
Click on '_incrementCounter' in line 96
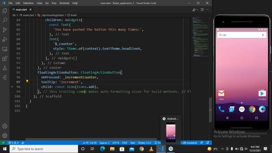coord(80,77)
